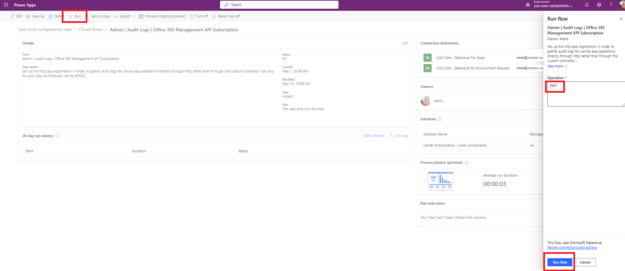
Task: Click the average run duration value 00:00:03
Action: click(x=495, y=184)
